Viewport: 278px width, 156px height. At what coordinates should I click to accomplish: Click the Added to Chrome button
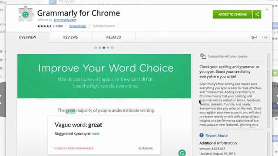point(232,14)
